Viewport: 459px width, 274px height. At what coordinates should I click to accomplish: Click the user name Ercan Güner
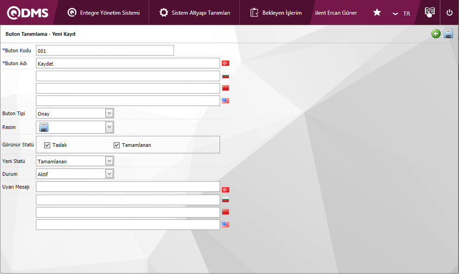tap(336, 13)
